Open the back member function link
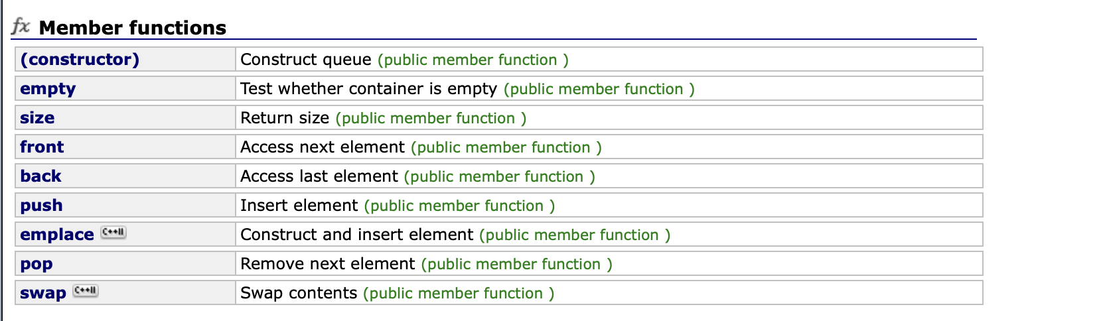Viewport: 1107px width, 321px height. [40, 176]
